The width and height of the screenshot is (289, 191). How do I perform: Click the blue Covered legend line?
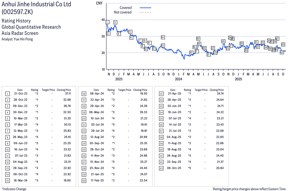click(x=145, y=8)
